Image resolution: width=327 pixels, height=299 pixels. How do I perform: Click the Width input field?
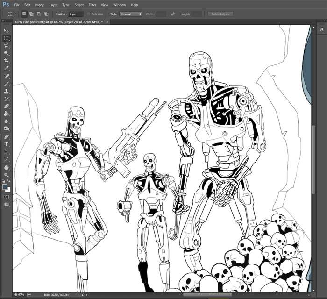click(x=161, y=14)
